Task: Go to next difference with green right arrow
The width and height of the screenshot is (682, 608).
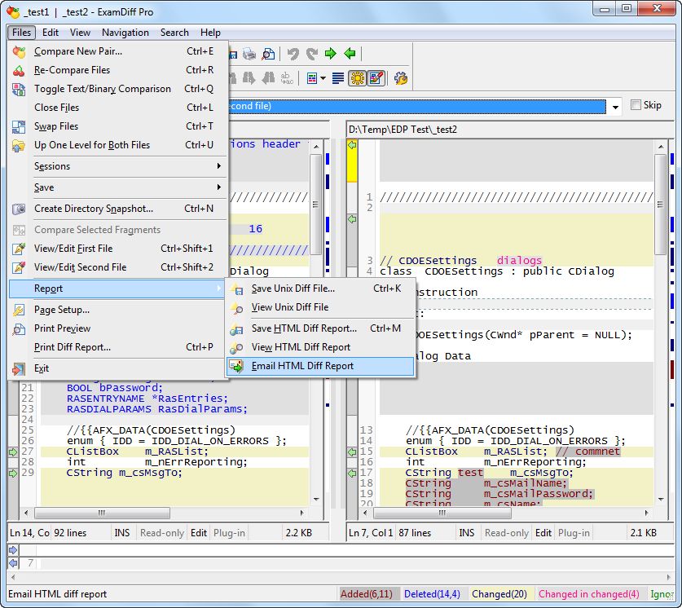Action: pyautogui.click(x=331, y=54)
